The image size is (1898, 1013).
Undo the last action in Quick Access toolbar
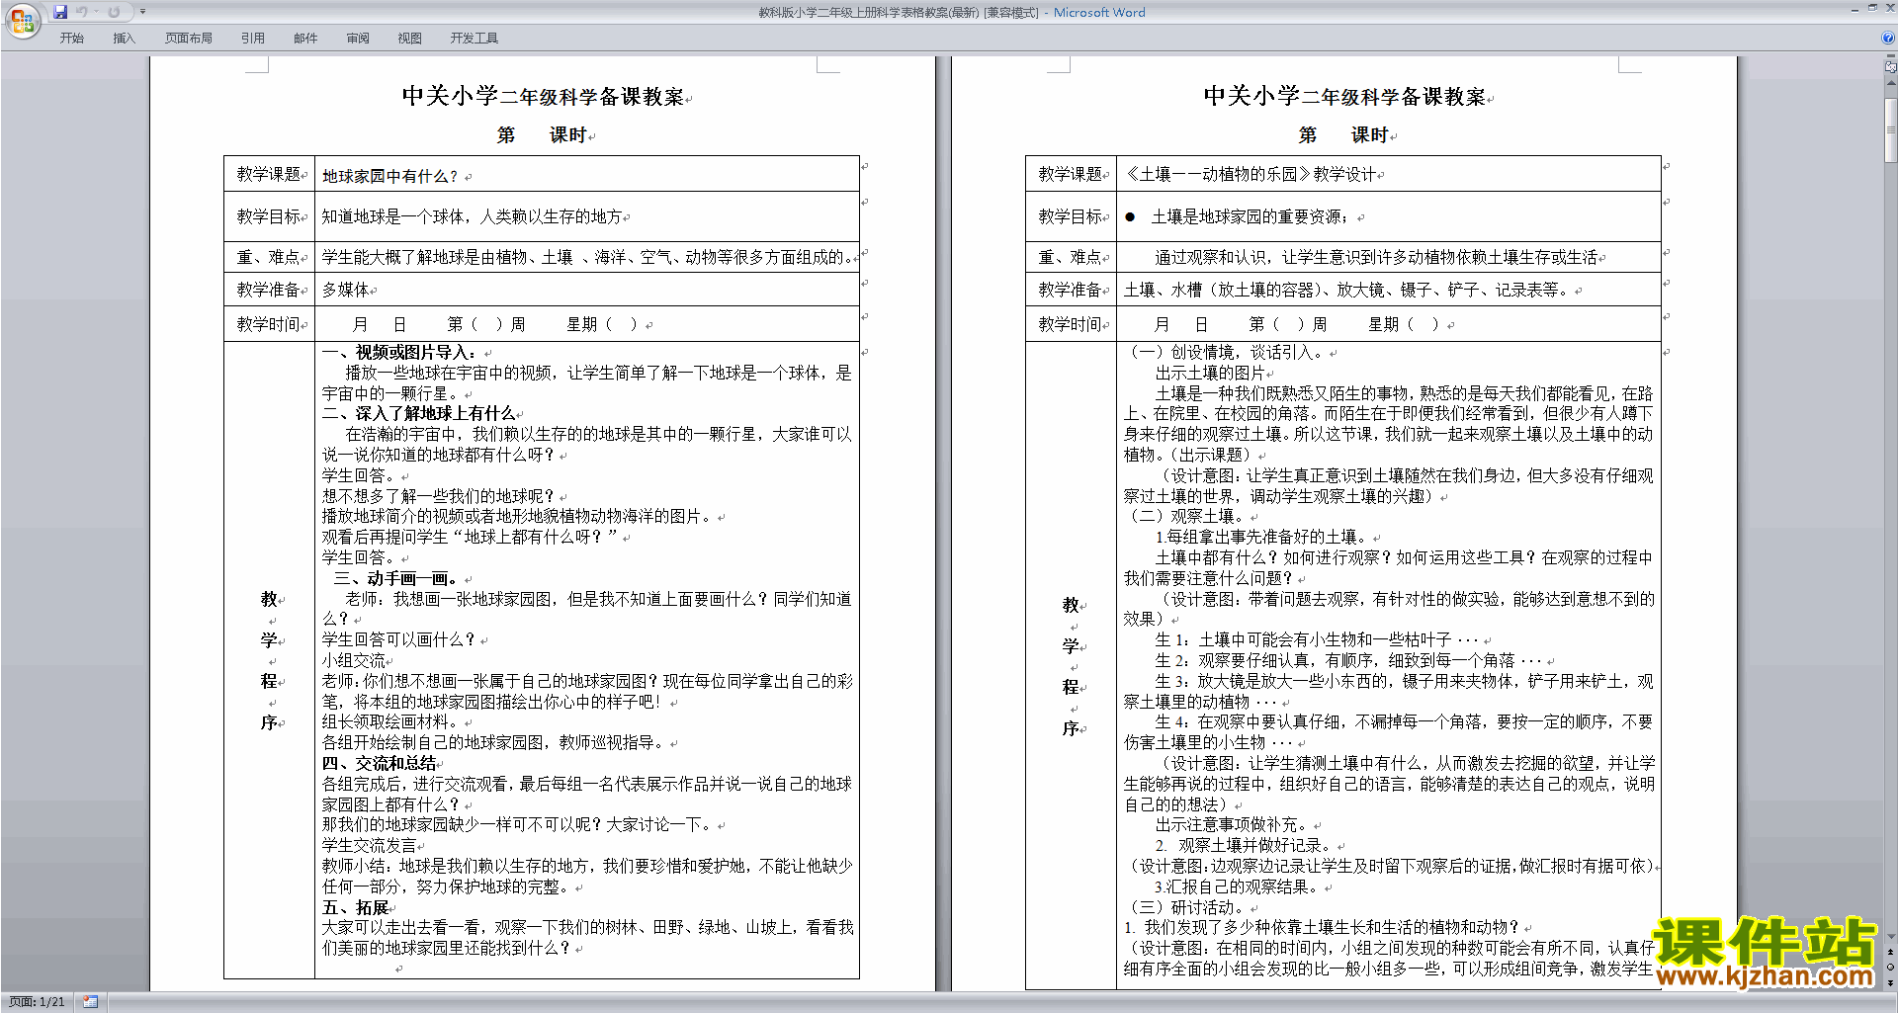(82, 12)
